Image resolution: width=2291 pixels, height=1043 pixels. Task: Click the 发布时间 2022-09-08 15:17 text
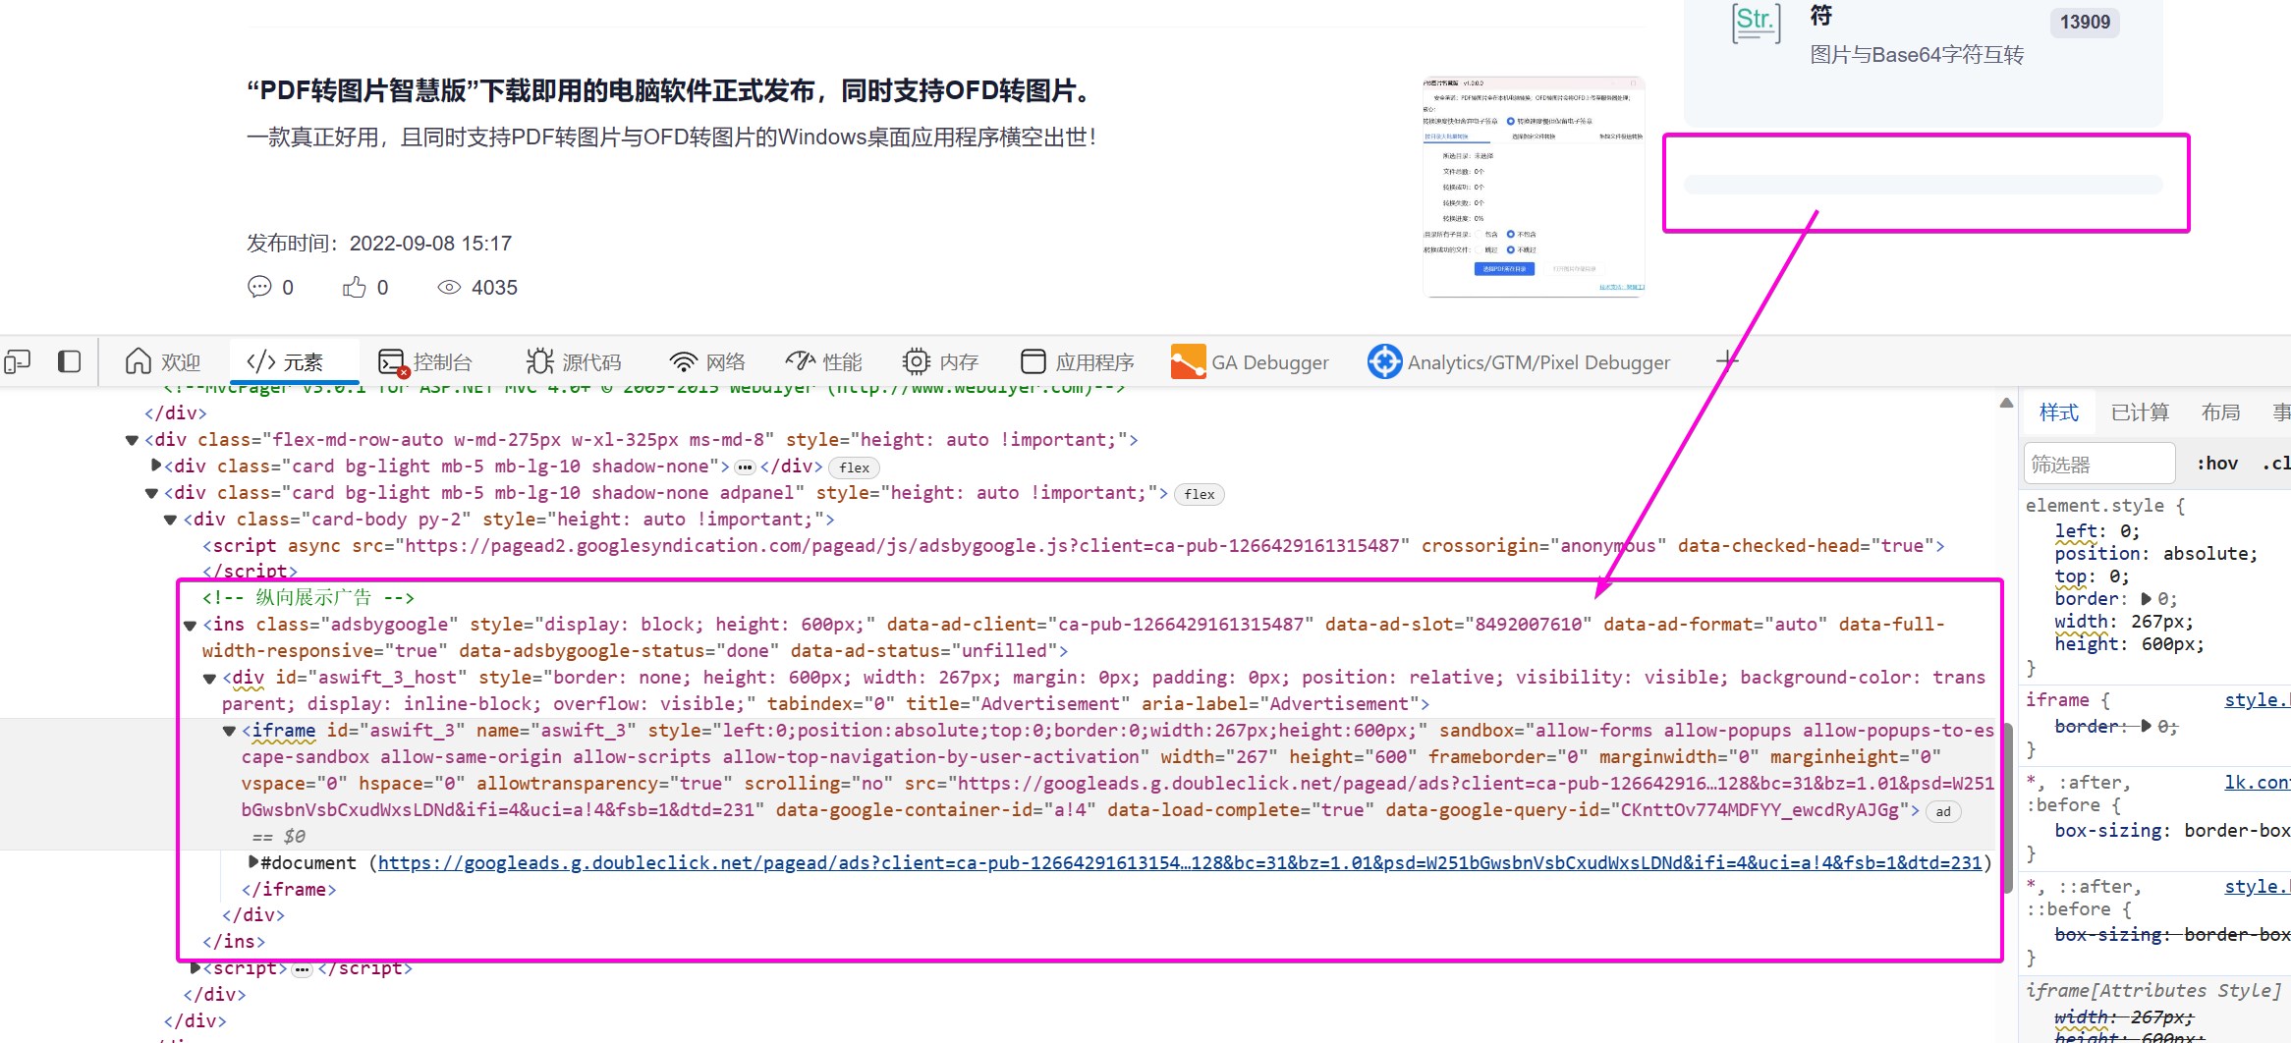[x=379, y=244]
